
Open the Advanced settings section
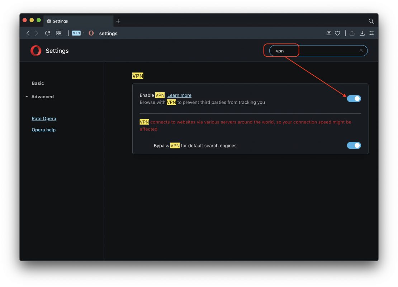[x=42, y=97]
